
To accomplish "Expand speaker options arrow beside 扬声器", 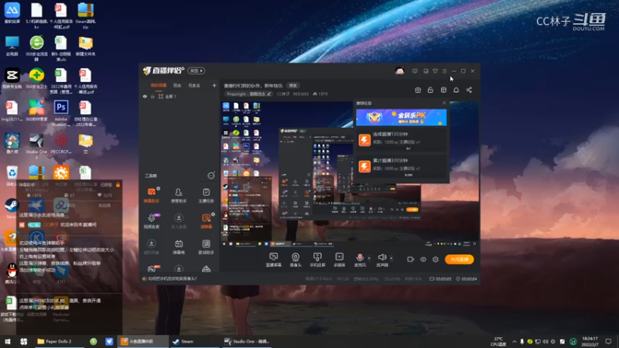I will pyautogui.click(x=392, y=258).
